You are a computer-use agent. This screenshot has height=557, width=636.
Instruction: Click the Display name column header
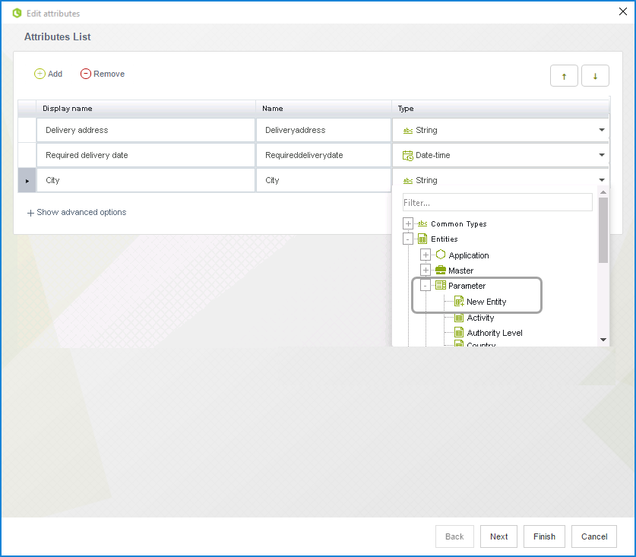146,109
